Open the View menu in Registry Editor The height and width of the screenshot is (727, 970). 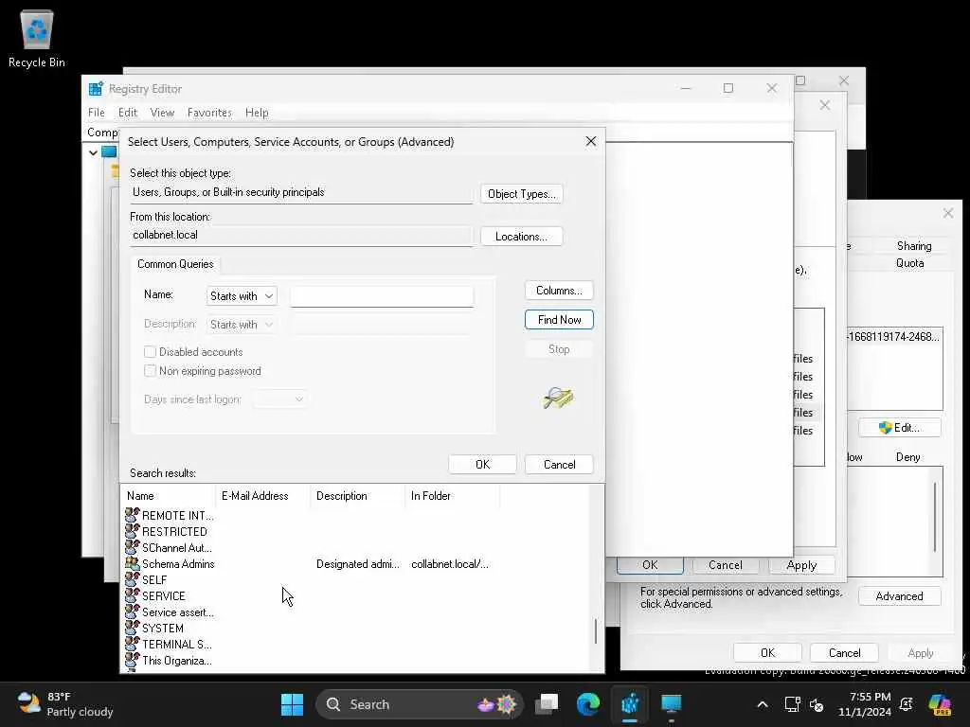pyautogui.click(x=162, y=113)
